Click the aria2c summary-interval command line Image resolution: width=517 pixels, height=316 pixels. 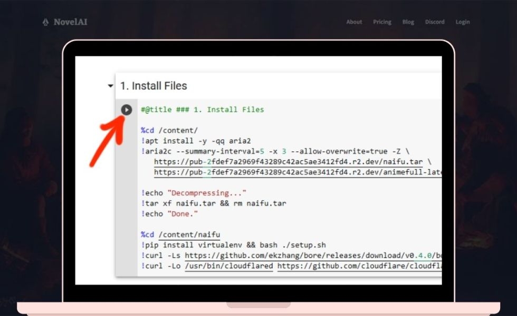pyautogui.click(x=275, y=152)
